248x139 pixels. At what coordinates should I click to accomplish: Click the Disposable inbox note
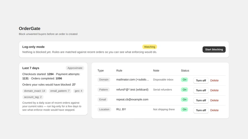[x=163, y=80]
